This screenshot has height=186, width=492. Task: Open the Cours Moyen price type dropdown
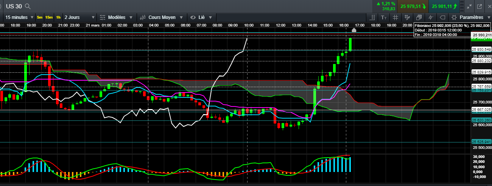161,17
